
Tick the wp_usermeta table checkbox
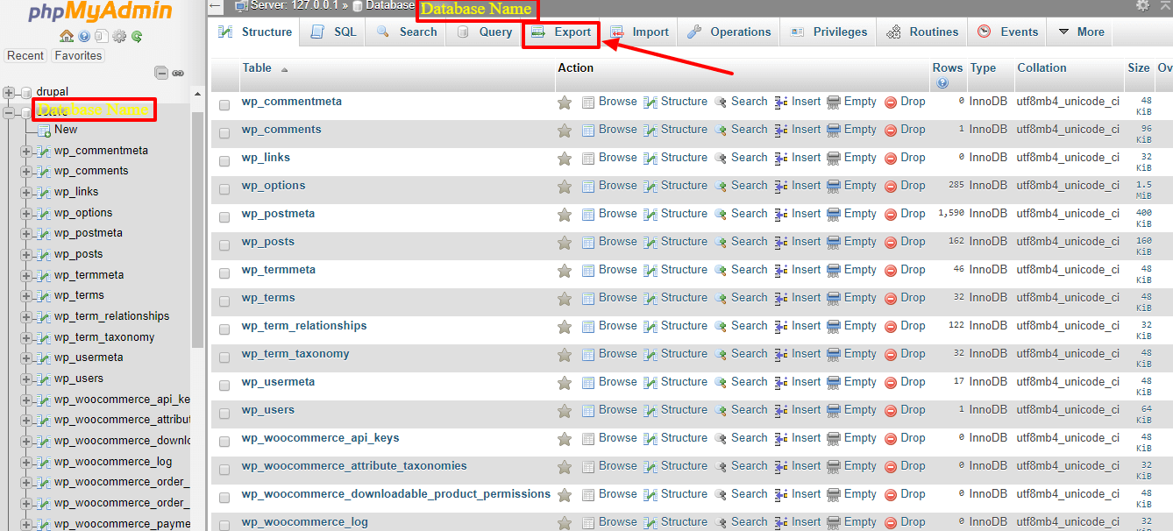[x=224, y=386]
